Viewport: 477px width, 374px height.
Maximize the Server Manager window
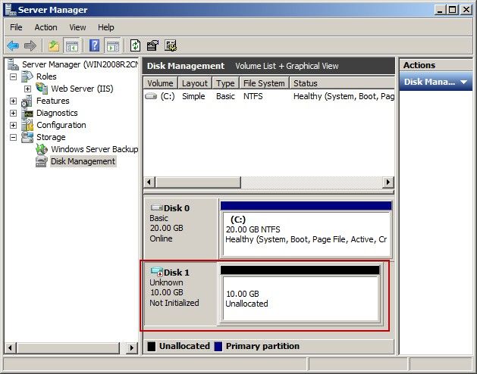(x=453, y=10)
